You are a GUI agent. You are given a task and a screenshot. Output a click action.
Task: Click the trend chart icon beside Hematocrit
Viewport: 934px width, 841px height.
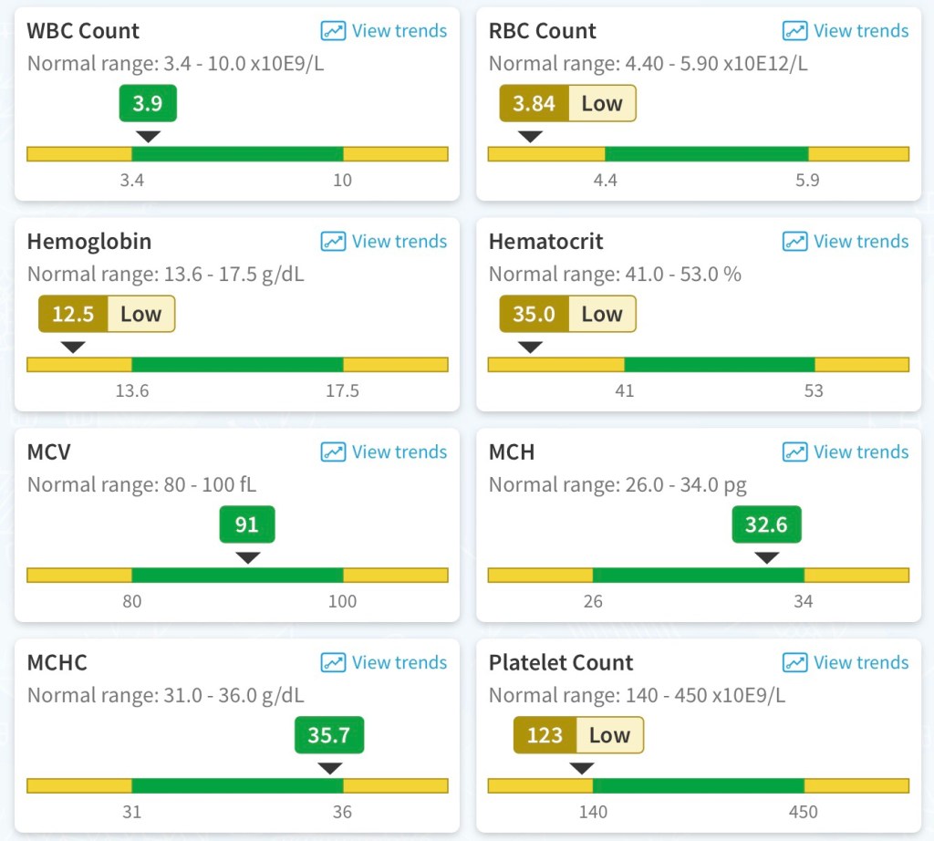click(x=794, y=242)
